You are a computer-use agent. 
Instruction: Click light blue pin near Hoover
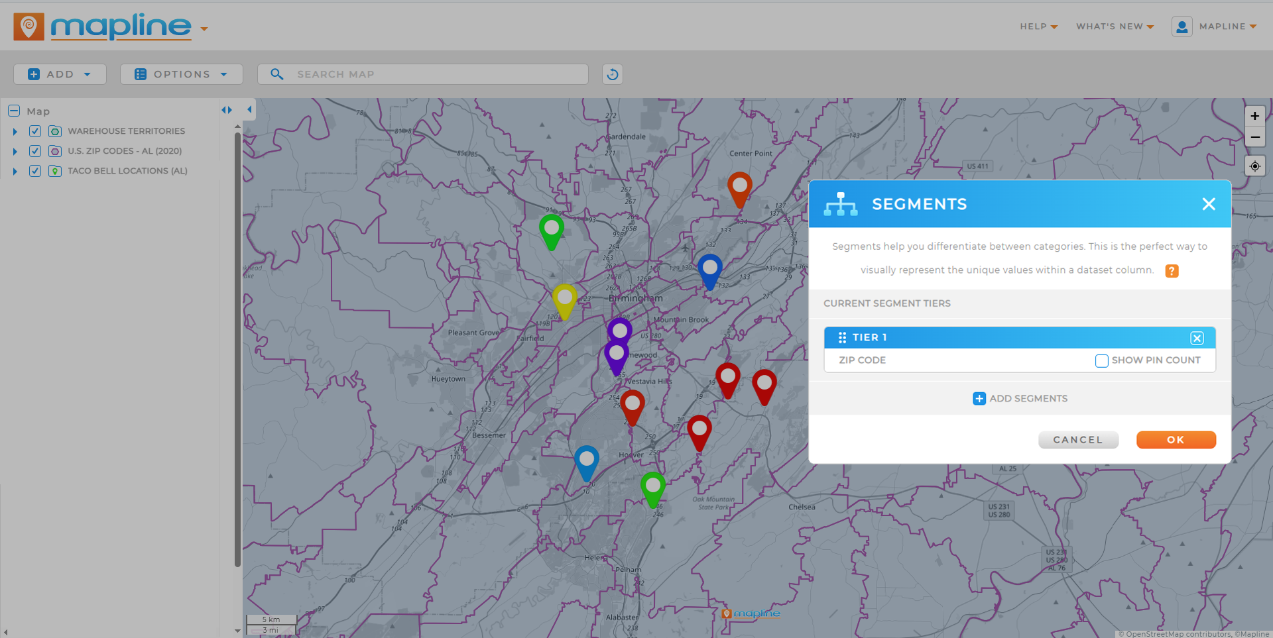586,462
